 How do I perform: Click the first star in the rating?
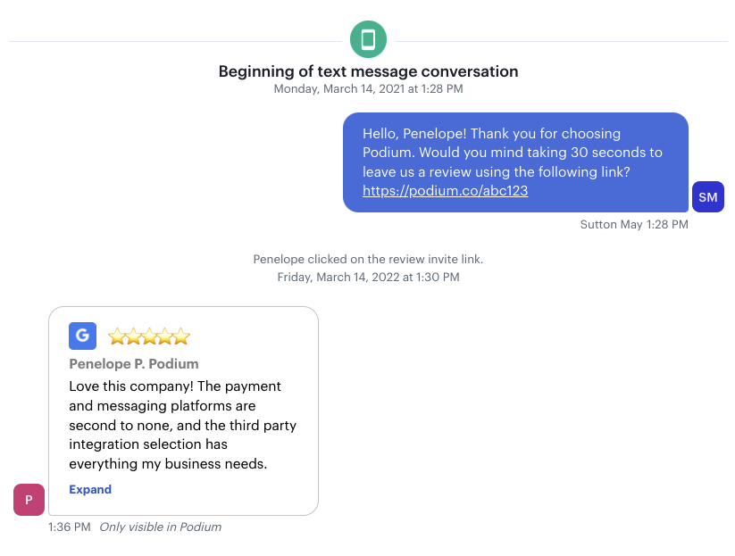click(x=117, y=336)
